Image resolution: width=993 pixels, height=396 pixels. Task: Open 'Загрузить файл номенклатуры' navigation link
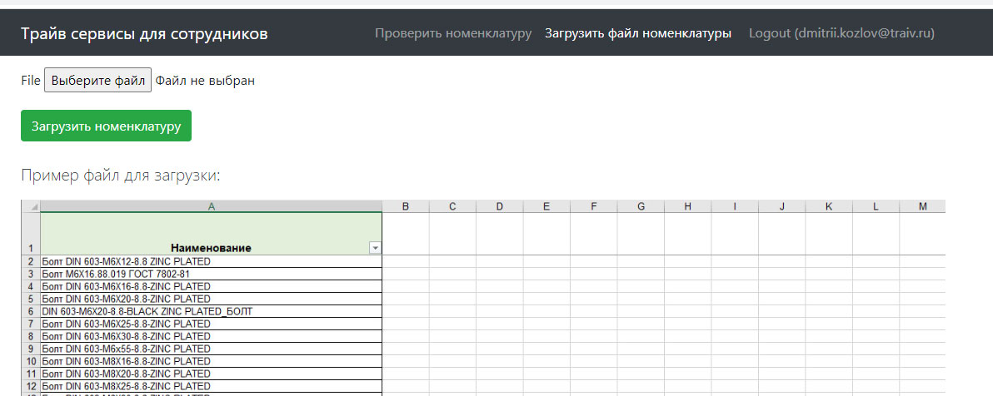pos(638,33)
